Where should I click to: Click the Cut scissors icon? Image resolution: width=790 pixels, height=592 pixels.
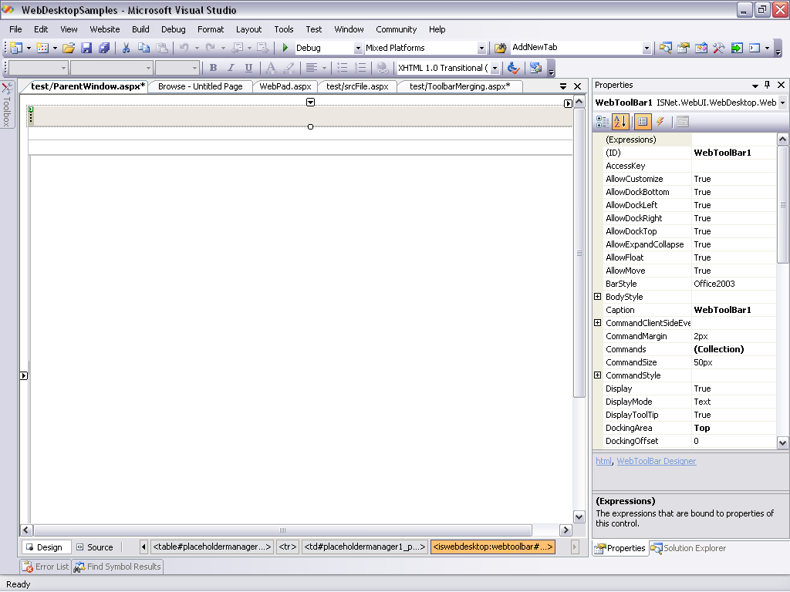point(127,48)
